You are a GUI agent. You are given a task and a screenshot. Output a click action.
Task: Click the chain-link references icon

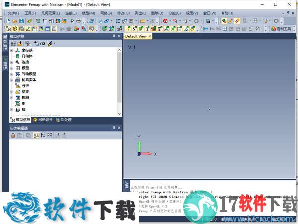30,21
